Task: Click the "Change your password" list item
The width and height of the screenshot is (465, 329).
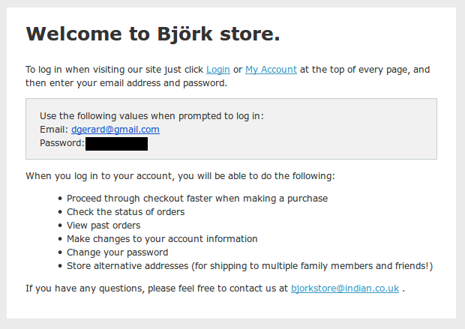Action: [117, 253]
